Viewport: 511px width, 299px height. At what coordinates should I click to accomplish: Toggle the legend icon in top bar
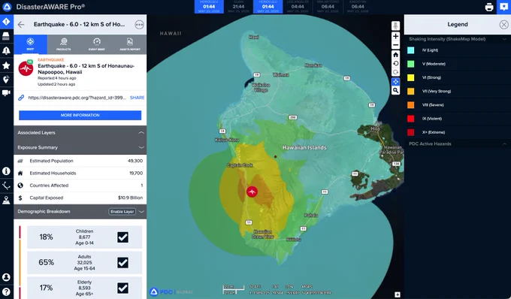(503, 7)
